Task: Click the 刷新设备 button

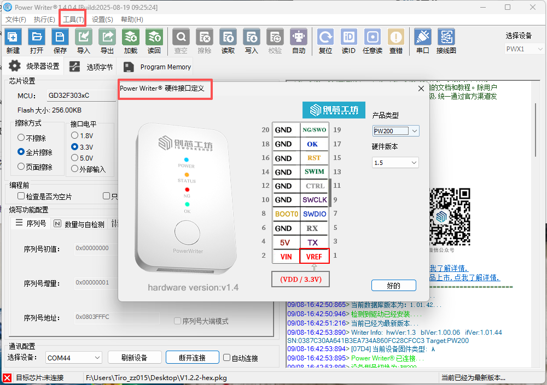Action: coord(135,358)
